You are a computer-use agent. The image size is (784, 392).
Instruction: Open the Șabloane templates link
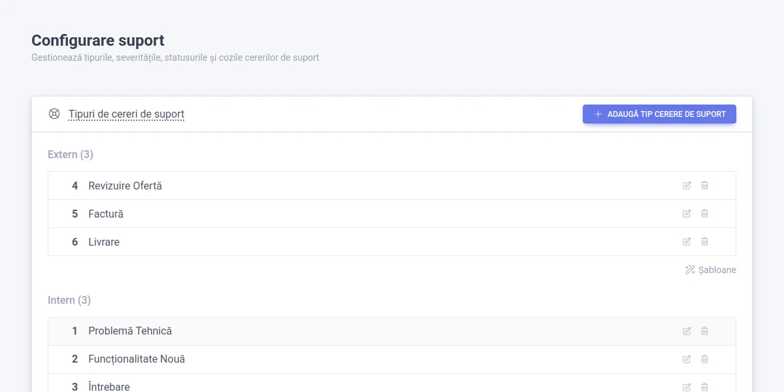click(710, 270)
